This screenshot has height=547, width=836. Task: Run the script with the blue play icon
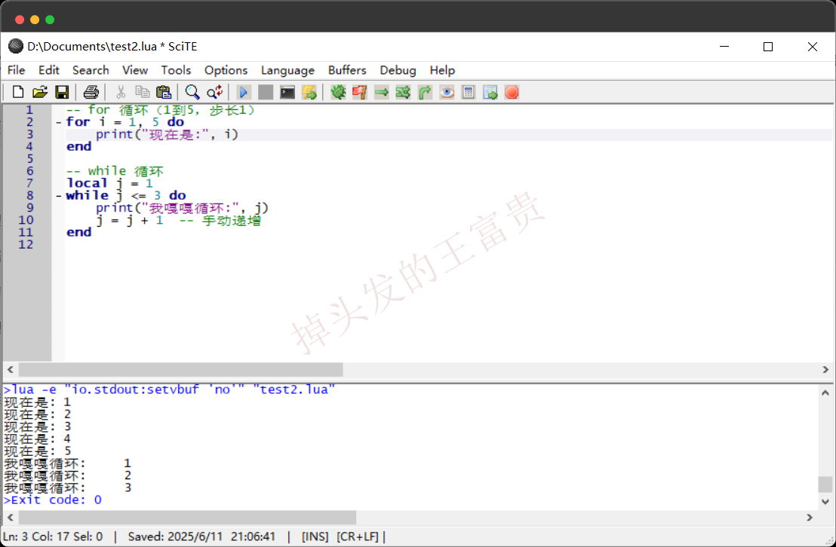[243, 92]
